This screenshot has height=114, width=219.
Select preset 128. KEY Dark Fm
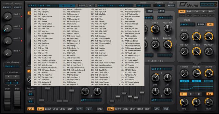click(x=127, y=85)
